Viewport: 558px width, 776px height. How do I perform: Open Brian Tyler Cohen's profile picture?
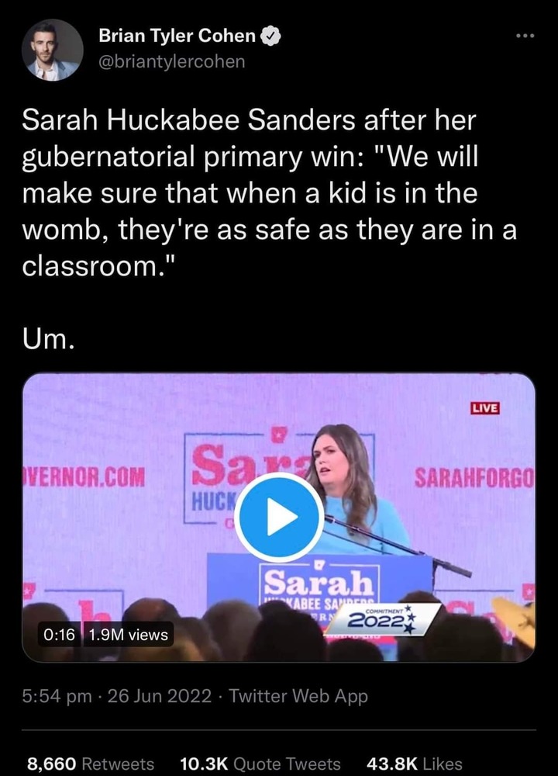pos(53,50)
